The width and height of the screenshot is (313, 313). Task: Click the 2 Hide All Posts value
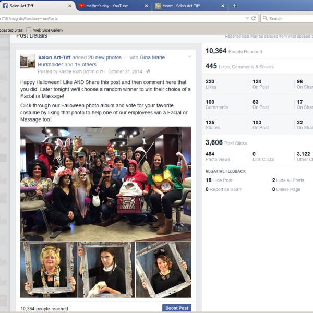(288, 180)
